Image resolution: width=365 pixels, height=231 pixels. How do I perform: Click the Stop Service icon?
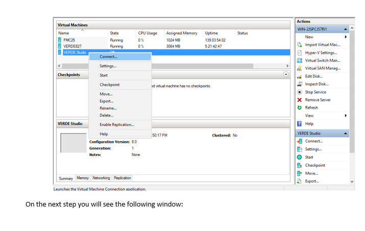tap(299, 92)
